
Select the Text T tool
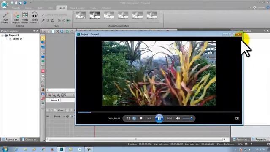pyautogui.click(x=43, y=66)
